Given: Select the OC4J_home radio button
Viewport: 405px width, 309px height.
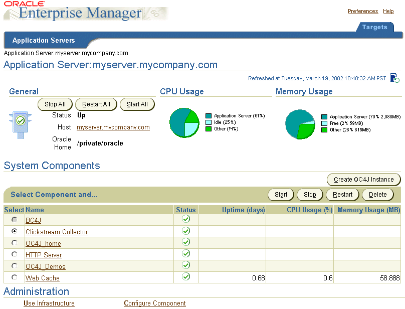Looking at the screenshot, I should point(15,243).
